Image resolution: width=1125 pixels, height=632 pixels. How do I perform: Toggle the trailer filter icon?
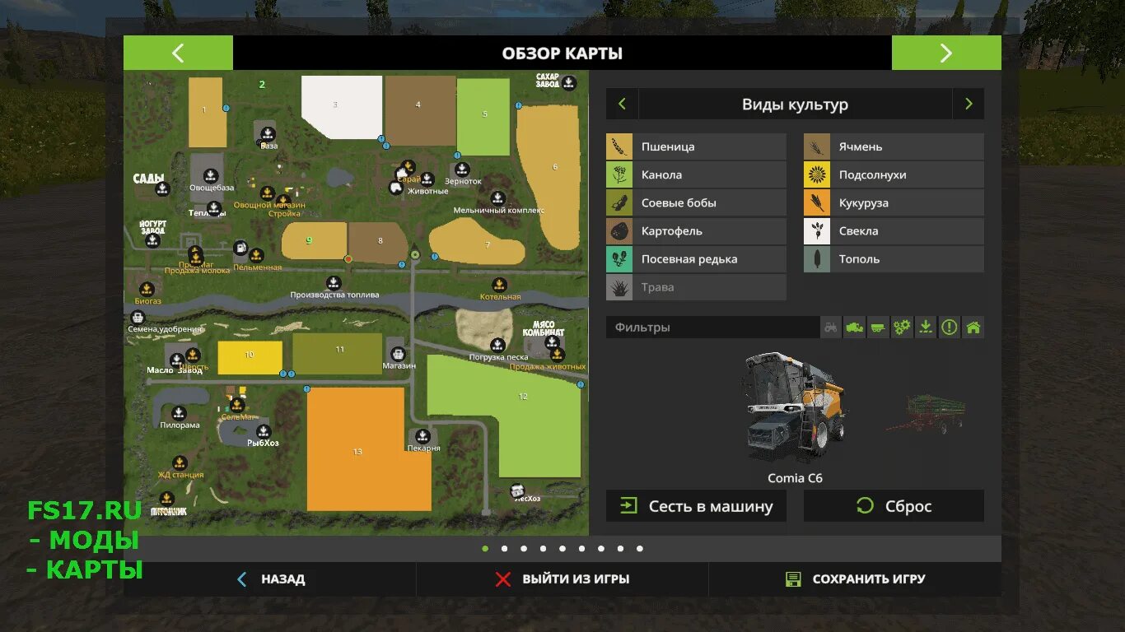click(879, 328)
